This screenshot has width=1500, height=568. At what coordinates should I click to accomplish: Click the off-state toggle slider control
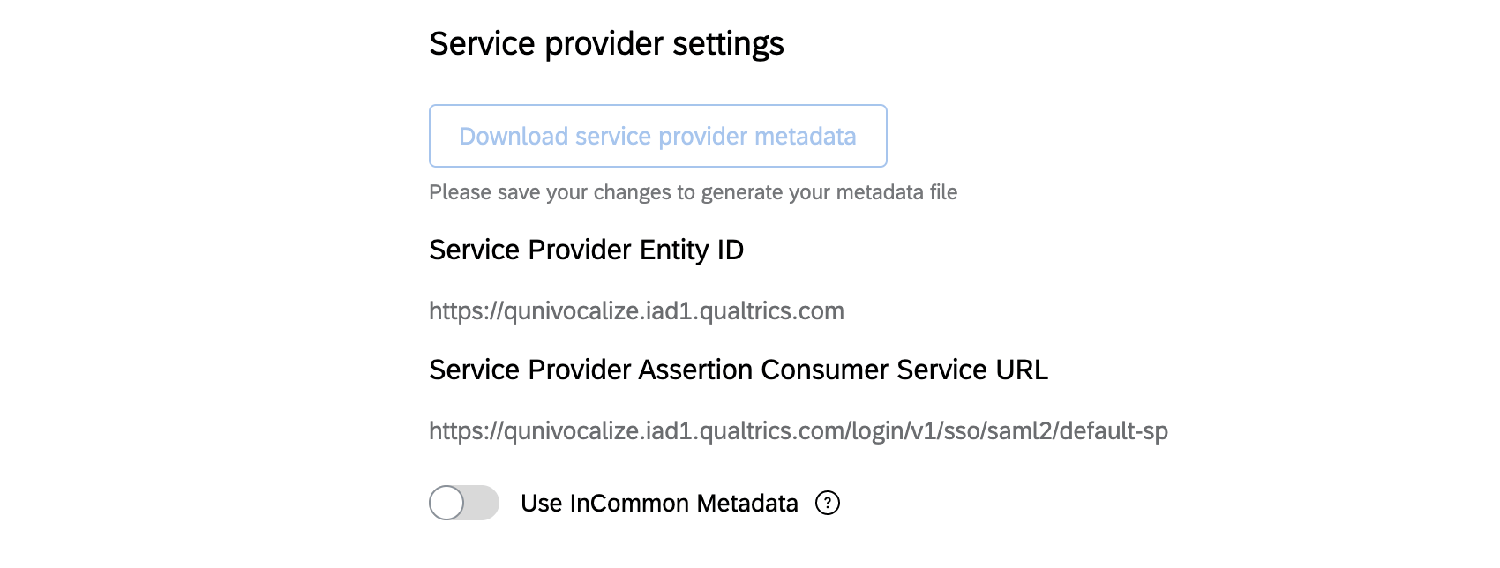pos(463,503)
